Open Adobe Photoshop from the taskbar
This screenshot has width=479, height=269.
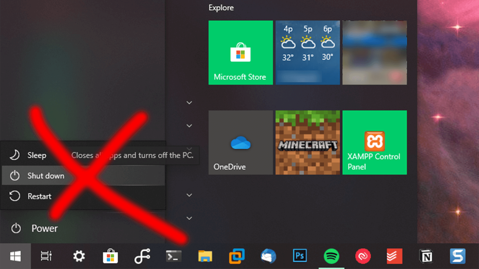point(300,256)
